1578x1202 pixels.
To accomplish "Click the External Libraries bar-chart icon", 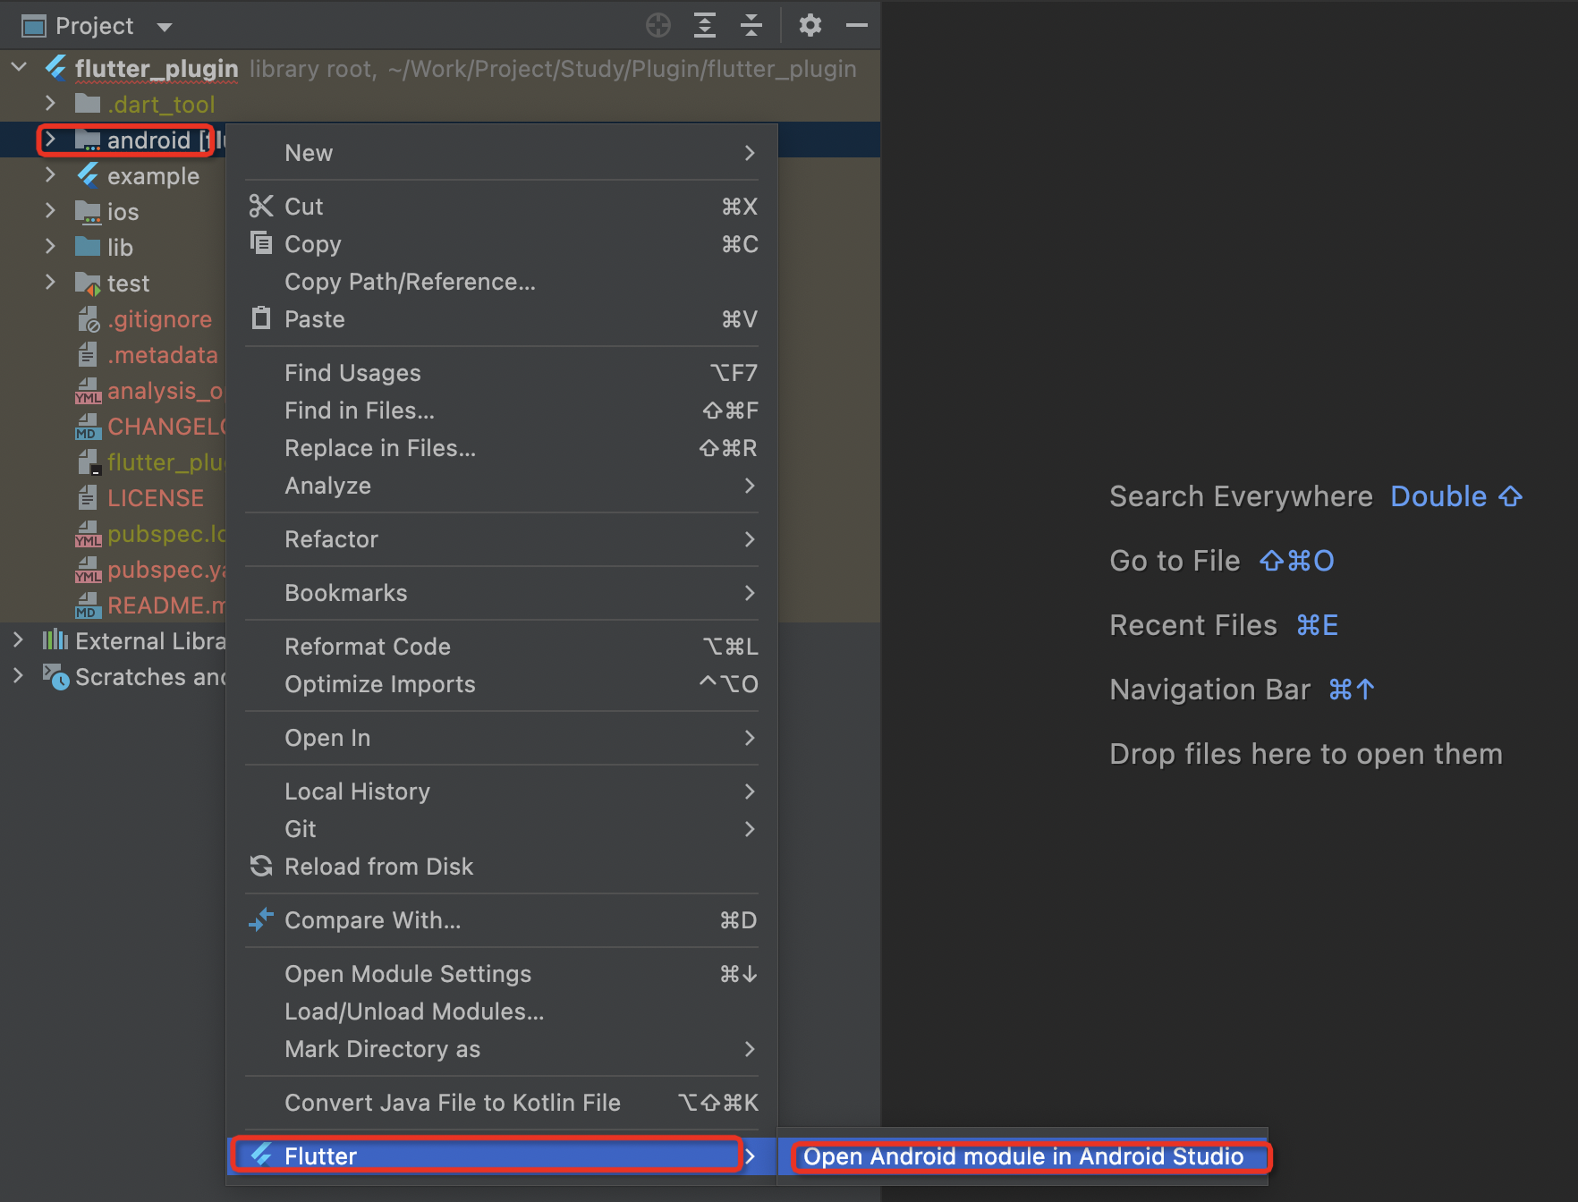I will tap(55, 639).
